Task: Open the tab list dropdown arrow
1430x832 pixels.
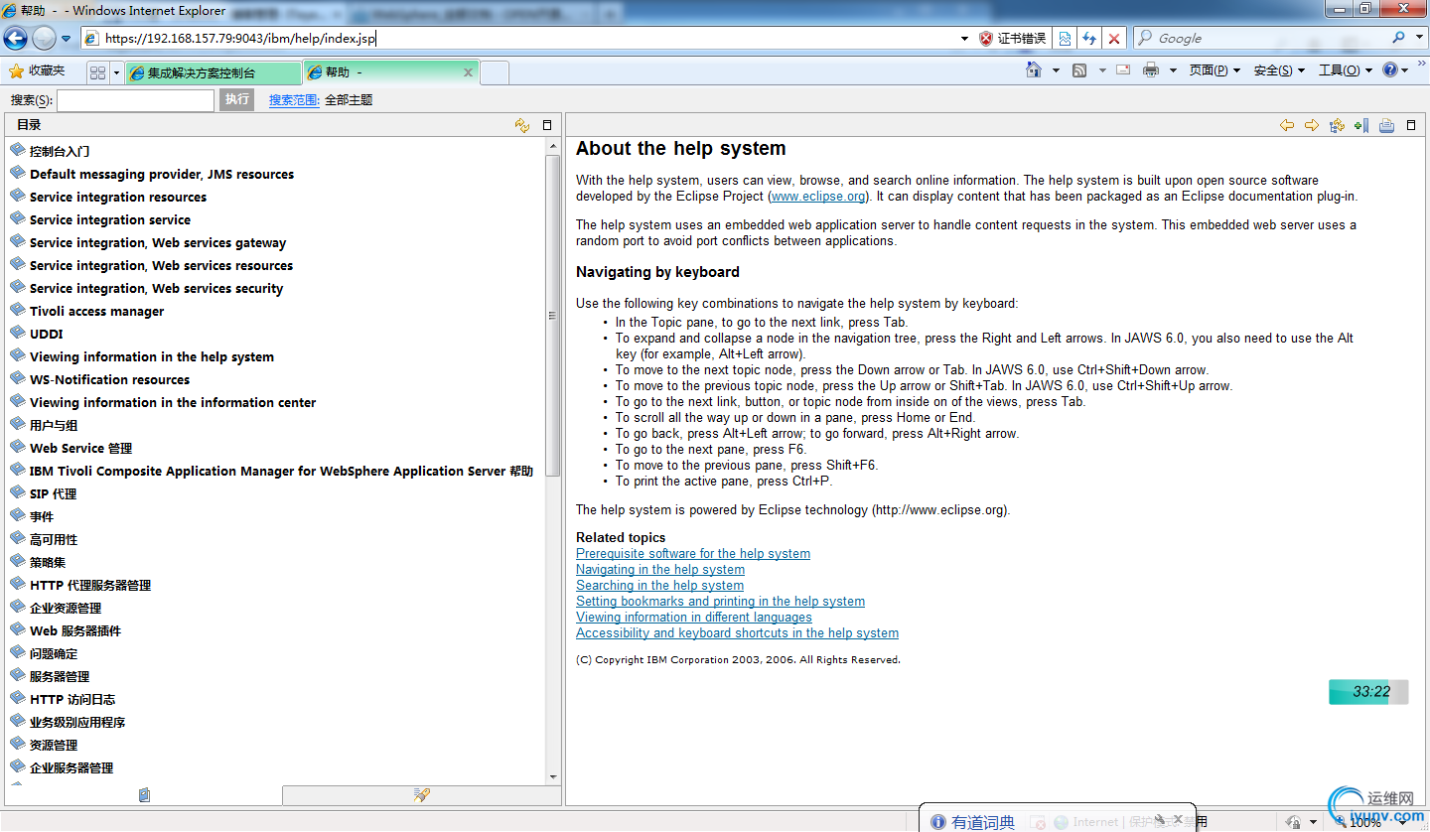Action: 116,72
